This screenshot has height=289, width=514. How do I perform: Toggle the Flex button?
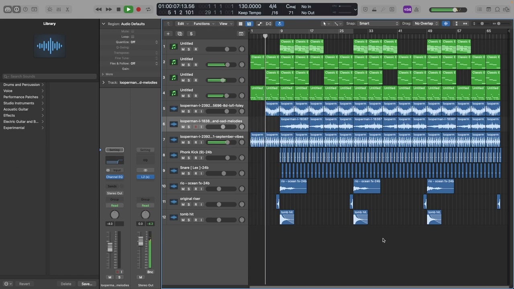[269, 24]
